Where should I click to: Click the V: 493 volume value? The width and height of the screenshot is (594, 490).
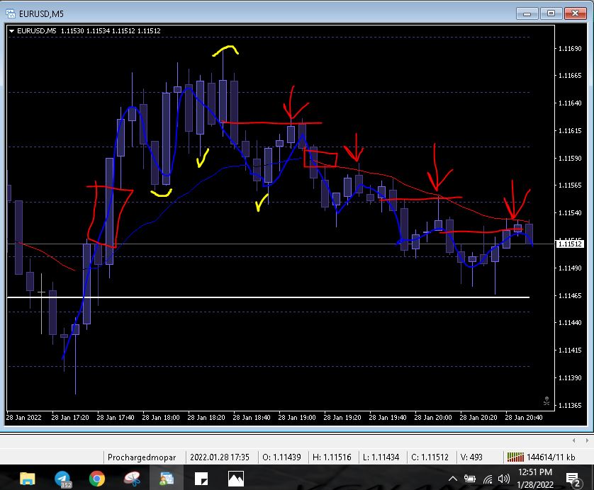471,457
